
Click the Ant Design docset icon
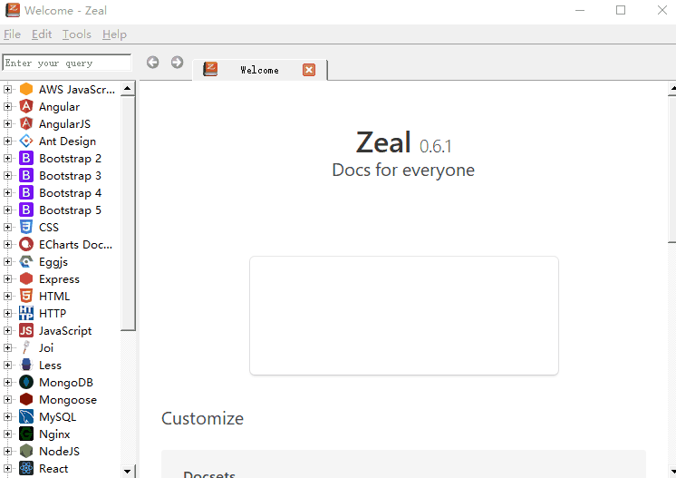(26, 141)
